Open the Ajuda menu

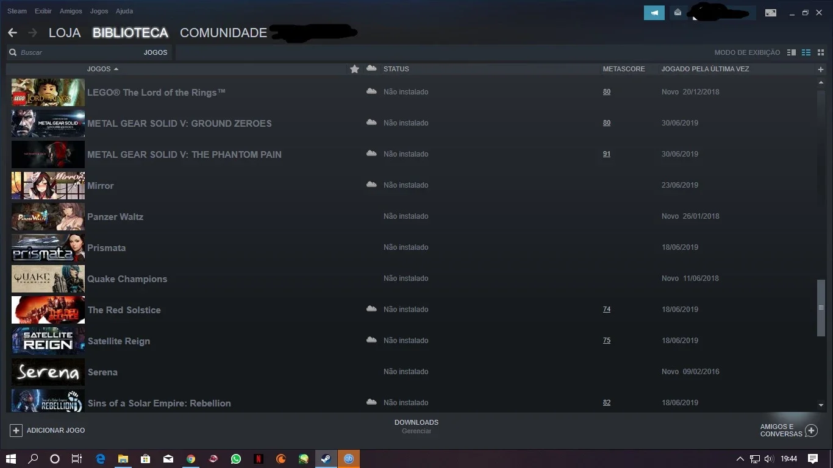point(124,11)
